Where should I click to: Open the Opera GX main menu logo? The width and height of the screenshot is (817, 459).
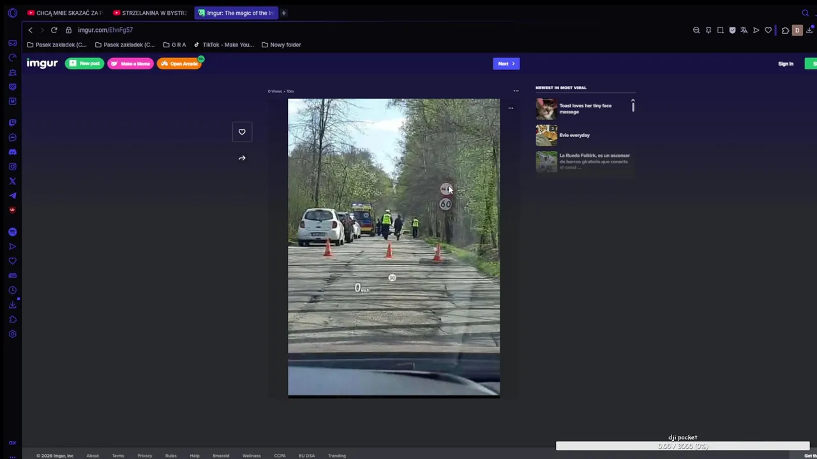tap(12, 13)
